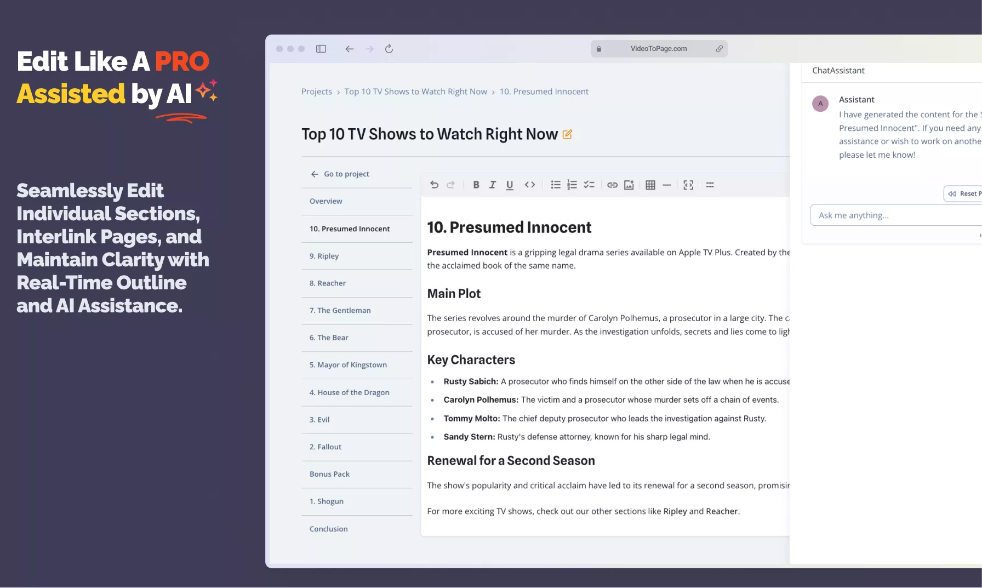
Task: Toggle underline formatting in the editor
Action: click(x=509, y=185)
